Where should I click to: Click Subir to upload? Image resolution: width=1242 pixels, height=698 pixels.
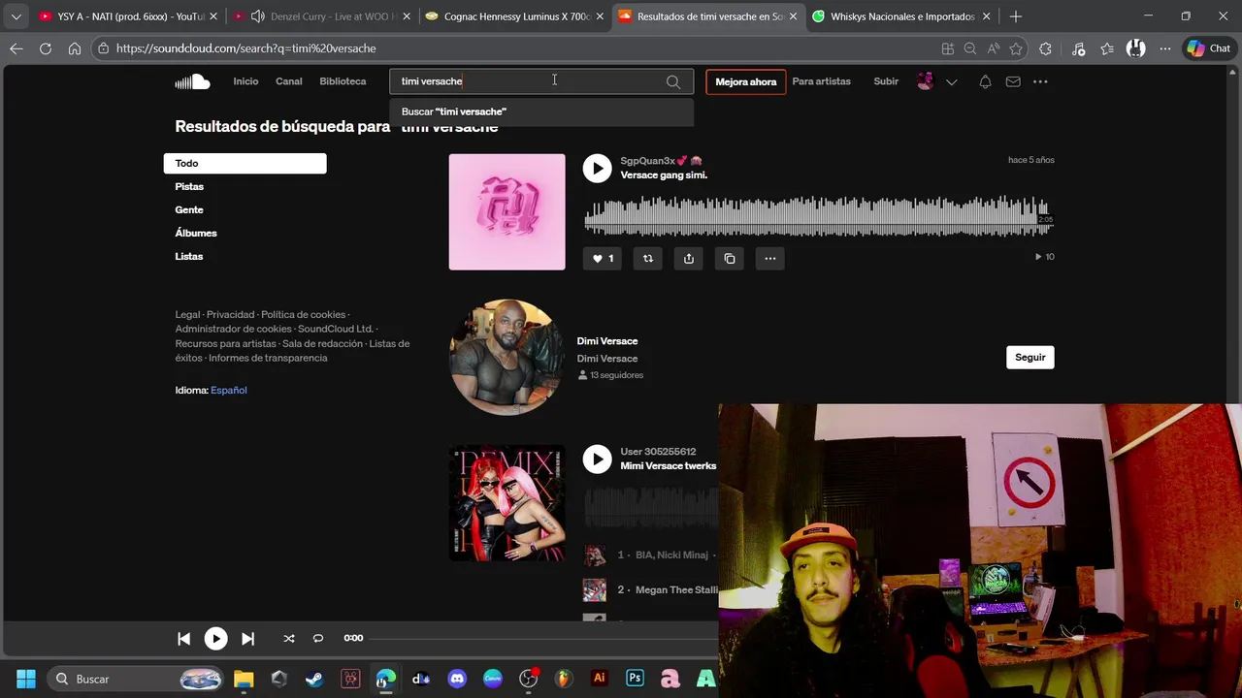click(886, 81)
